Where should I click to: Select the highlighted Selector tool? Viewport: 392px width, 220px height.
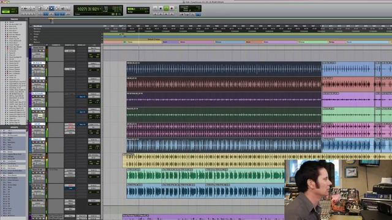(x=51, y=8)
